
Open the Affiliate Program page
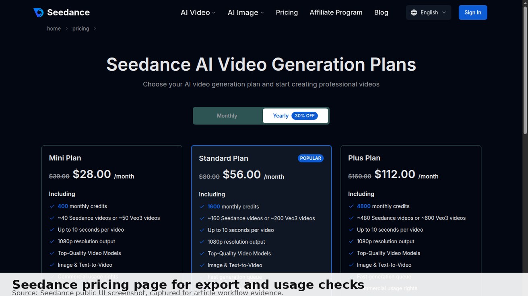click(336, 12)
